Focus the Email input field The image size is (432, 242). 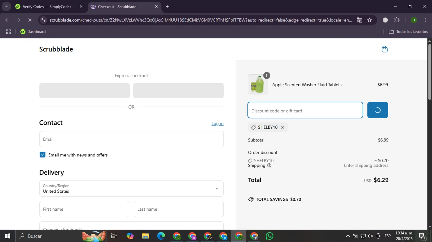(x=131, y=139)
